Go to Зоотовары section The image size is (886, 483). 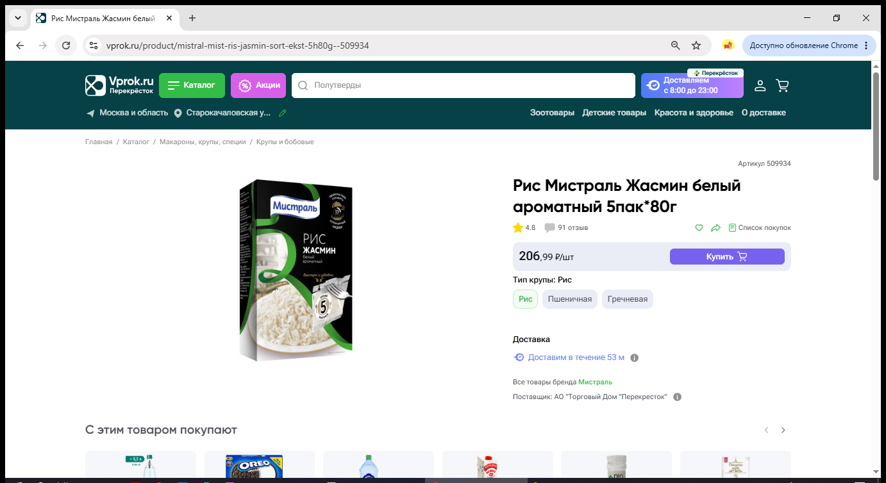pos(552,113)
